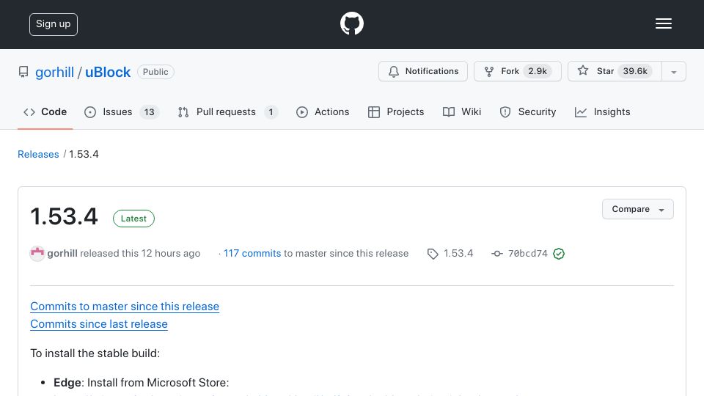Click the 1.53.4 tag link
Image resolution: width=704 pixels, height=396 pixels.
point(458,253)
